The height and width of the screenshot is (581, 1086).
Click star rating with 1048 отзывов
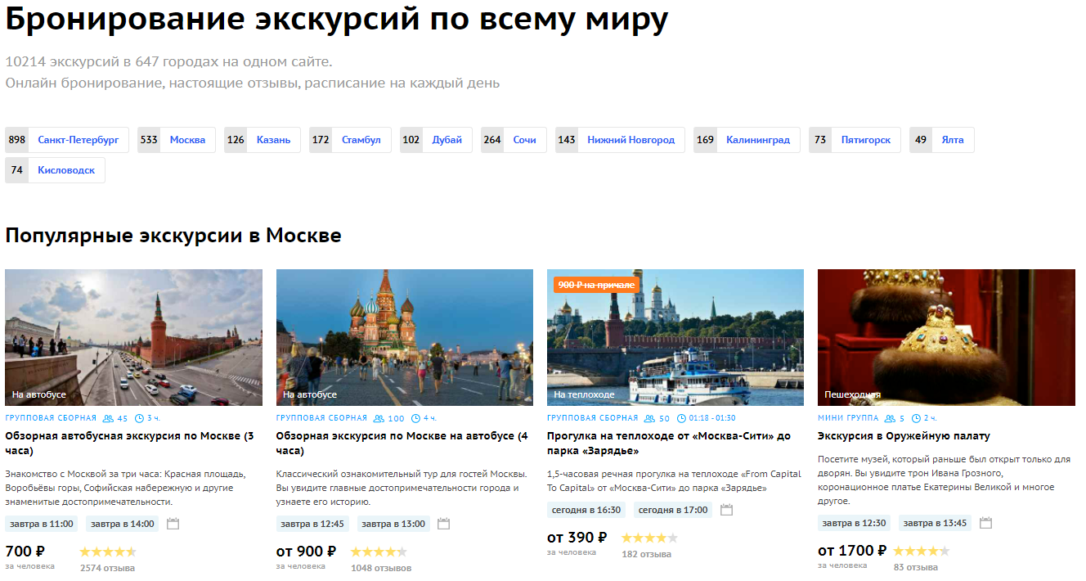tap(379, 552)
